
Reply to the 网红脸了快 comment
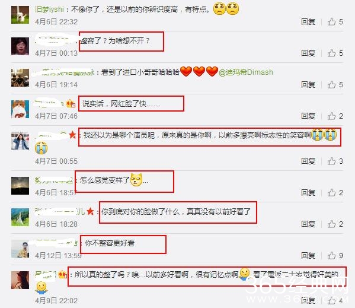[308, 116]
